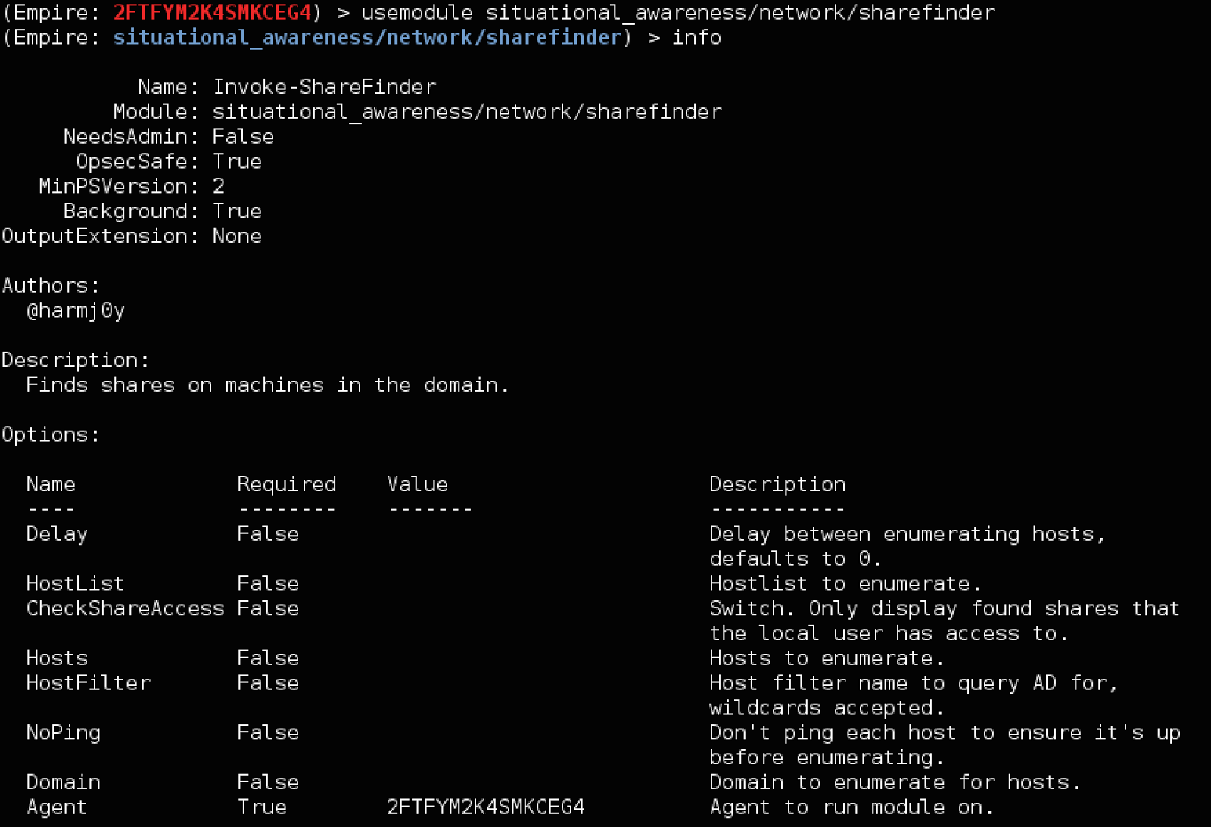Select the CheckShareAccess option name
Screen dimensions: 1211x827
tap(126, 608)
